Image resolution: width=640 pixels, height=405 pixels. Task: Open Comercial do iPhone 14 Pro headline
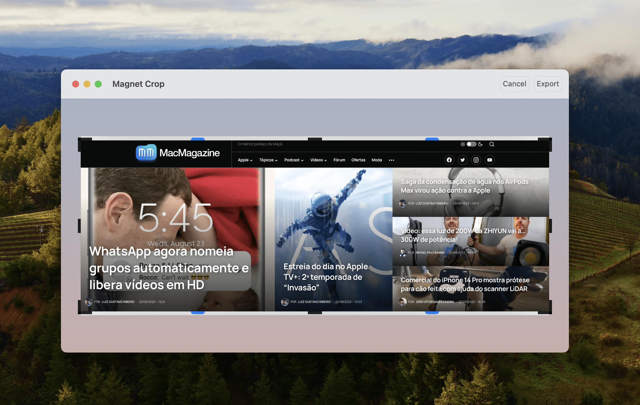click(465, 284)
